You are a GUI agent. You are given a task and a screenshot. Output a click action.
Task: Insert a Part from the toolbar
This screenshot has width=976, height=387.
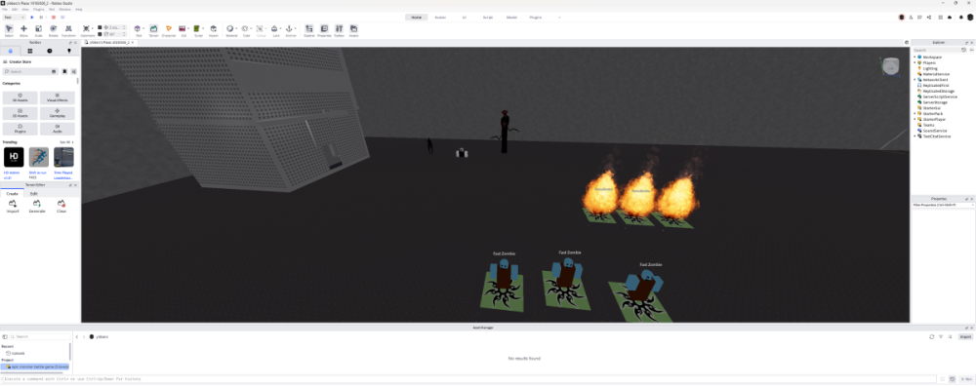pos(139,31)
